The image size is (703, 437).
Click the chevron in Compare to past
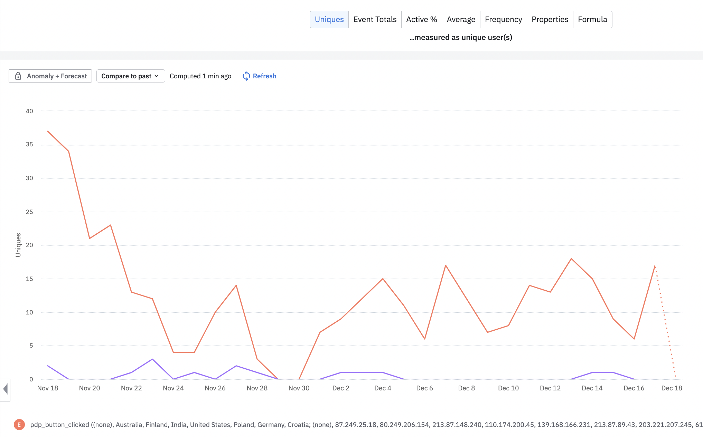pyautogui.click(x=157, y=76)
